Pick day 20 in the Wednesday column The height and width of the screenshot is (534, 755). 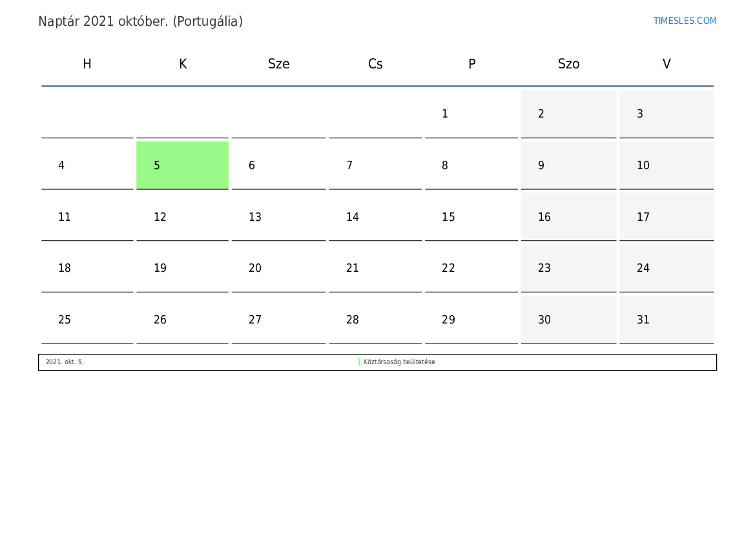279,268
